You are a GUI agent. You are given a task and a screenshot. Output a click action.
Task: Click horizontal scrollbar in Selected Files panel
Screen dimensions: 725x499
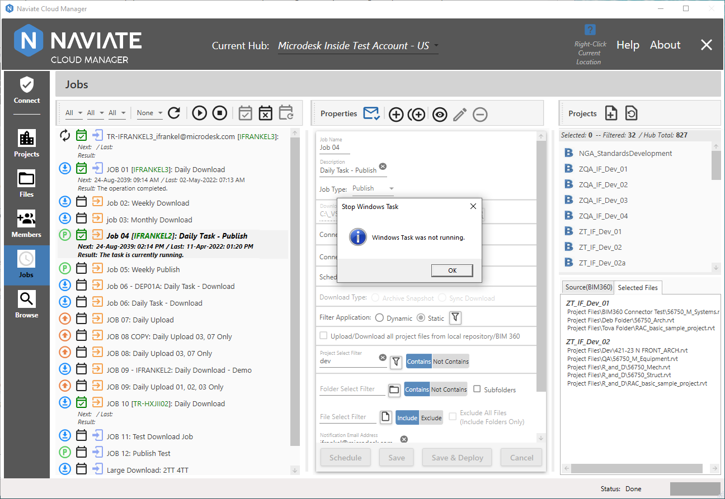[x=637, y=468]
